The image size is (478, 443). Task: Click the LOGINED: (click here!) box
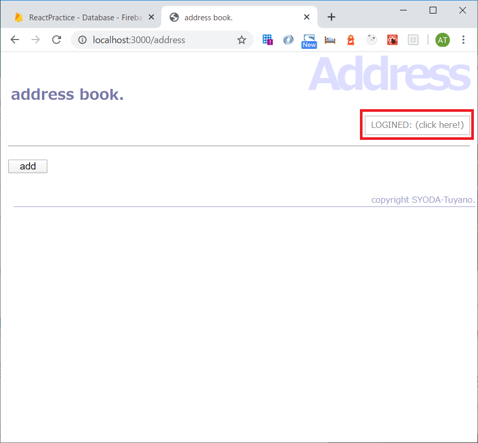click(417, 125)
